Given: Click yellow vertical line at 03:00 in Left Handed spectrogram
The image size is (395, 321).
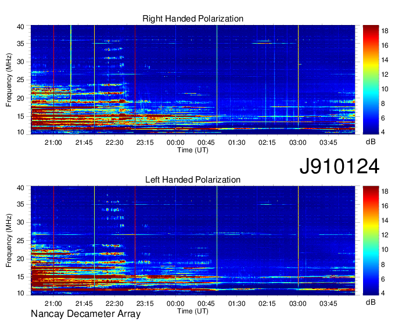Looking at the screenshot, I should coord(298,237).
